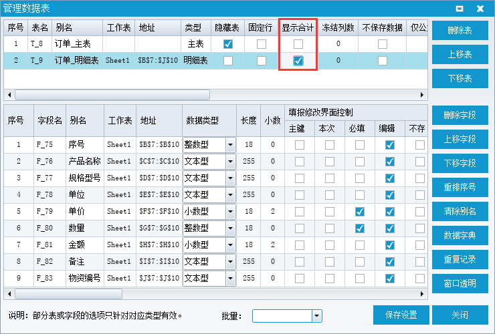Select the 订单_明细表 alias cell
This screenshot has height=334, width=495.
[x=78, y=61]
